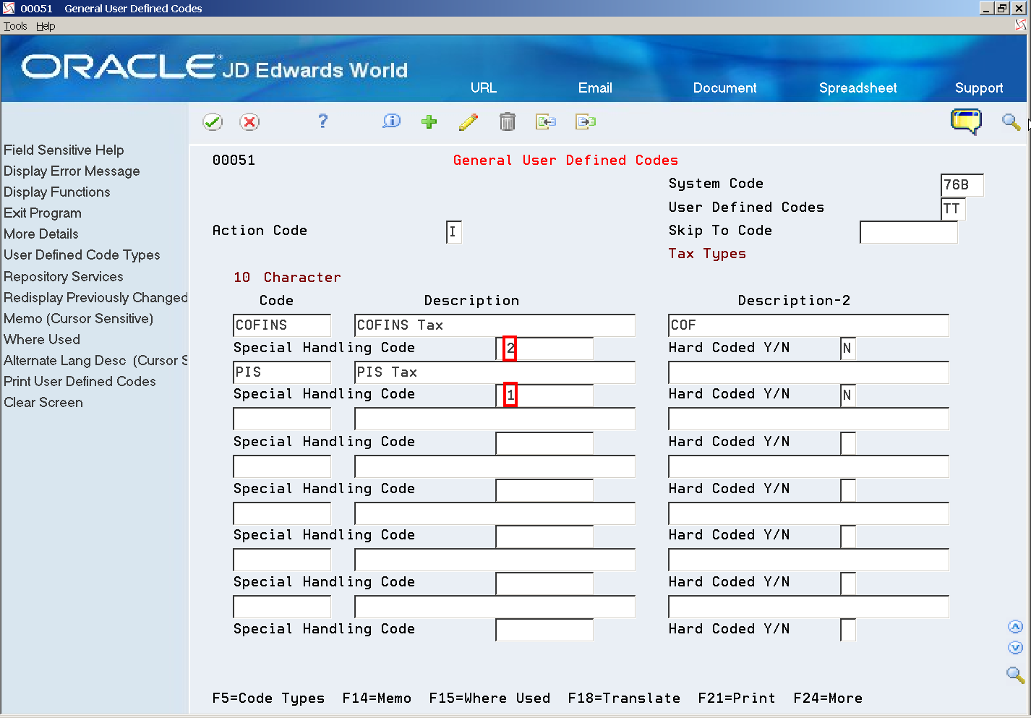Click Where Used in sidebar

[42, 339]
